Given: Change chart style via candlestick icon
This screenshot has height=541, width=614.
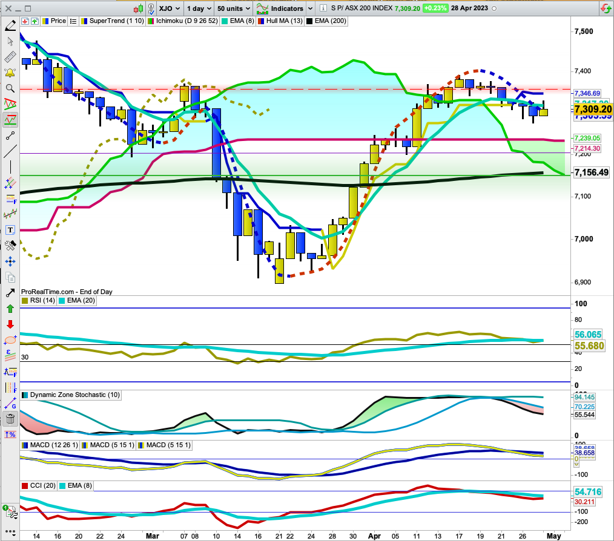Looking at the screenshot, I should tap(138, 8).
